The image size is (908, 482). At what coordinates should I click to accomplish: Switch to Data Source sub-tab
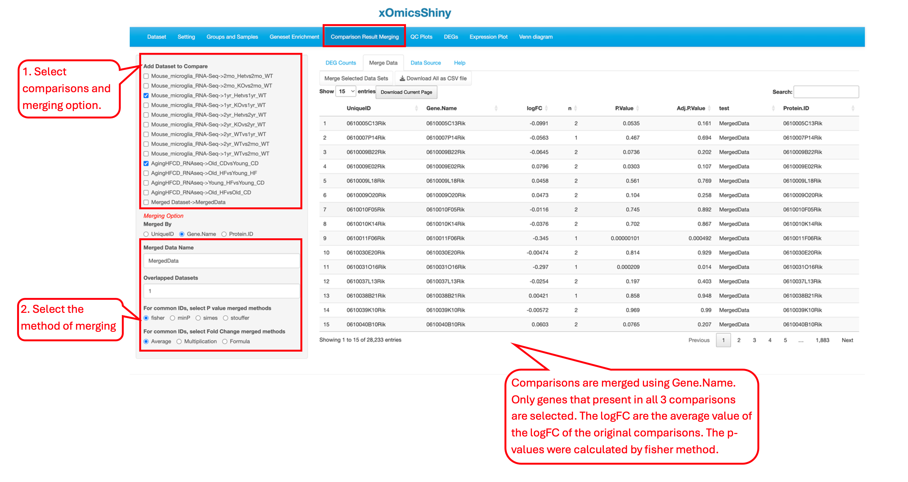pos(426,63)
